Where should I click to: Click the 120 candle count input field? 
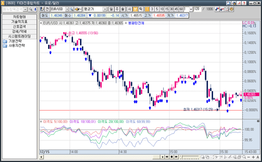coord(197,9)
